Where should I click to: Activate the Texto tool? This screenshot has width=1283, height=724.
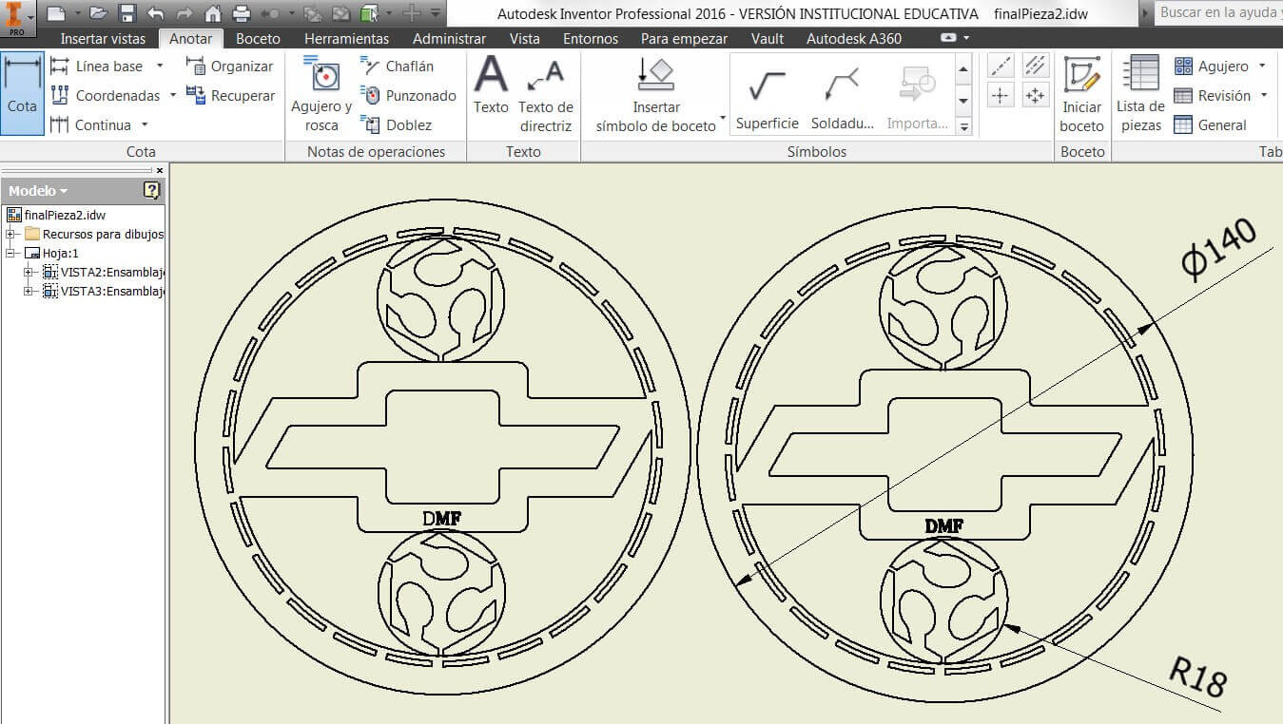(491, 86)
